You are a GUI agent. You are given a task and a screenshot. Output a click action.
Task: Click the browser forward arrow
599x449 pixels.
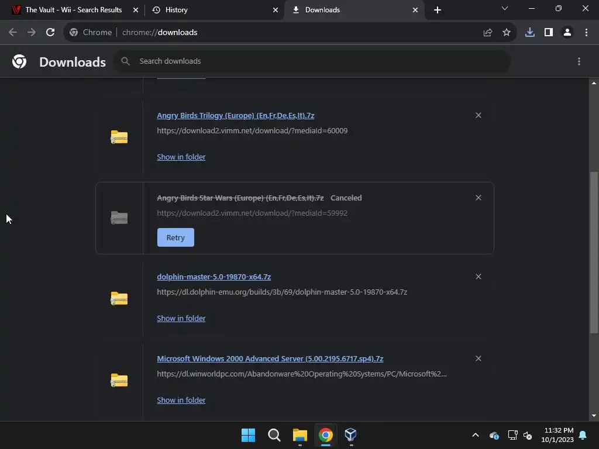click(x=32, y=33)
